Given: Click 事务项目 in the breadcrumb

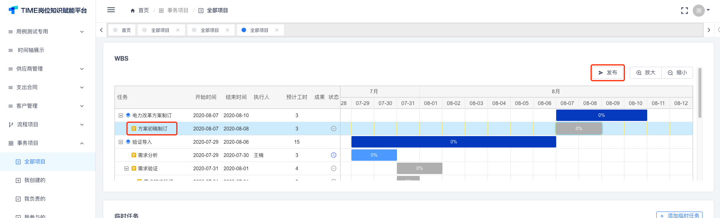Looking at the screenshot, I should click(178, 11).
